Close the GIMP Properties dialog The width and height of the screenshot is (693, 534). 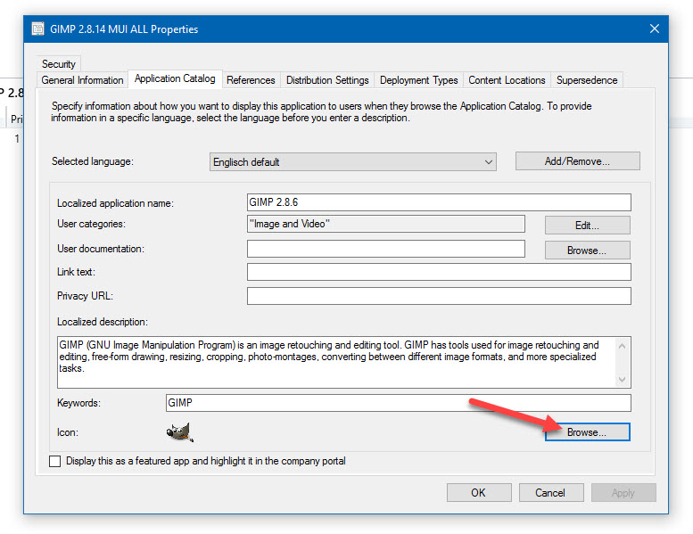(x=655, y=29)
